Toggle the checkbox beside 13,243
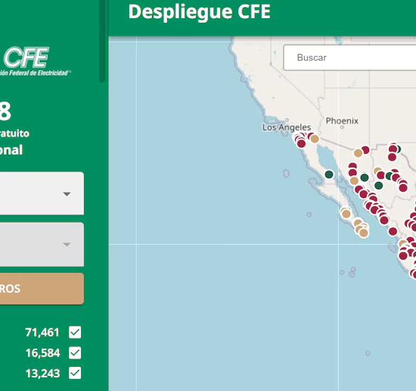416x391 pixels. click(75, 373)
